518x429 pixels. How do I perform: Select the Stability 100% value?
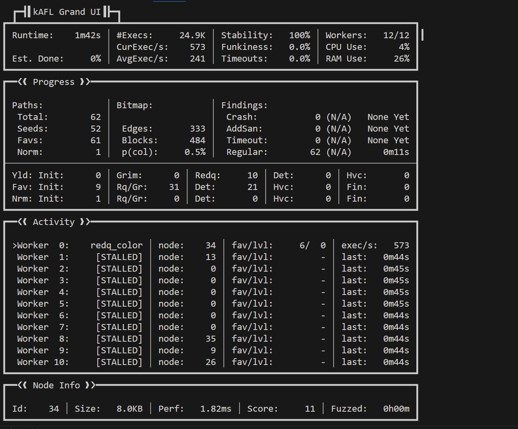click(x=300, y=35)
